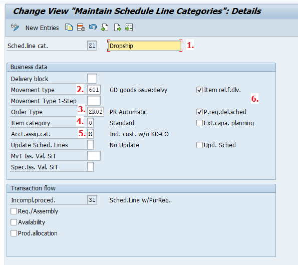
Task: Click Movement type field with 601
Action: [94, 90]
